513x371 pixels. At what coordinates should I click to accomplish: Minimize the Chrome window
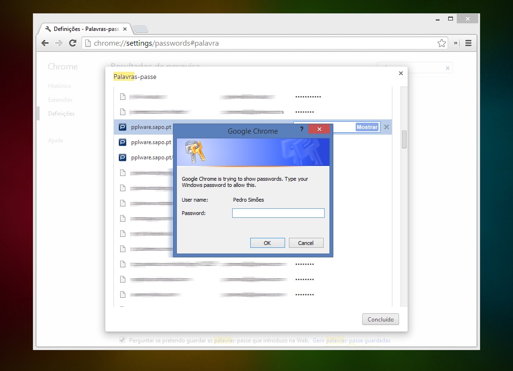[x=438, y=19]
